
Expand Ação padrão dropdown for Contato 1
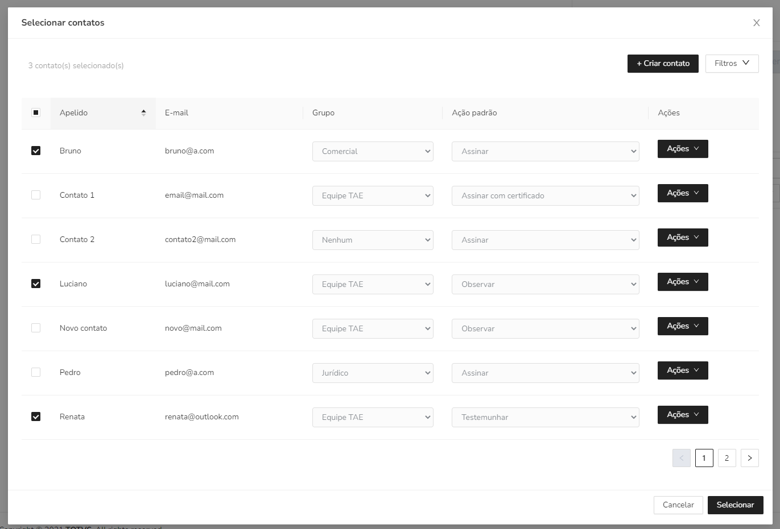tap(544, 196)
